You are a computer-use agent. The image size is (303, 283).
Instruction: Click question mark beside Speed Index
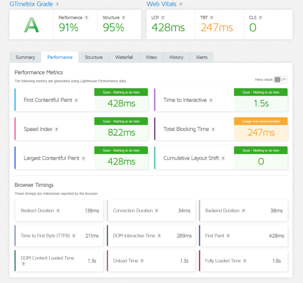coord(57,129)
